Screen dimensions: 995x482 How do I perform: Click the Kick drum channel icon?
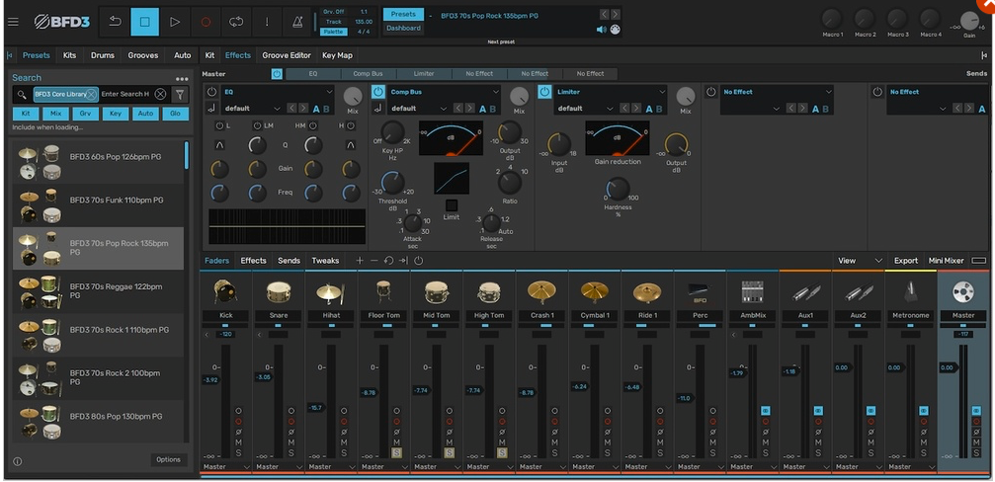[x=226, y=292]
